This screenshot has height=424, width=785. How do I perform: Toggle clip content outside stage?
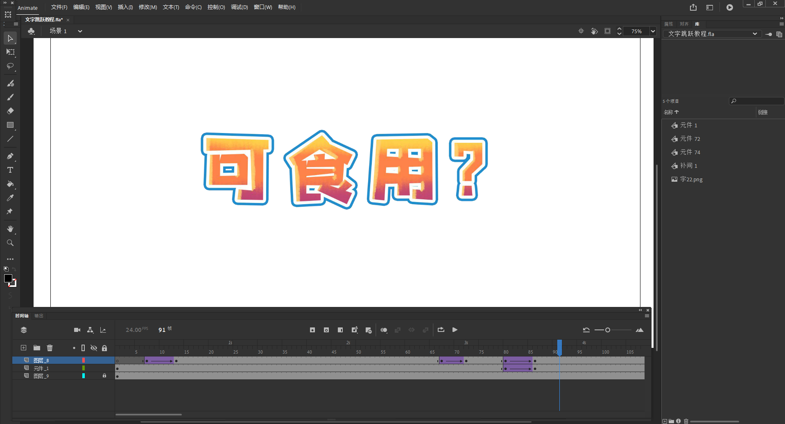point(608,31)
